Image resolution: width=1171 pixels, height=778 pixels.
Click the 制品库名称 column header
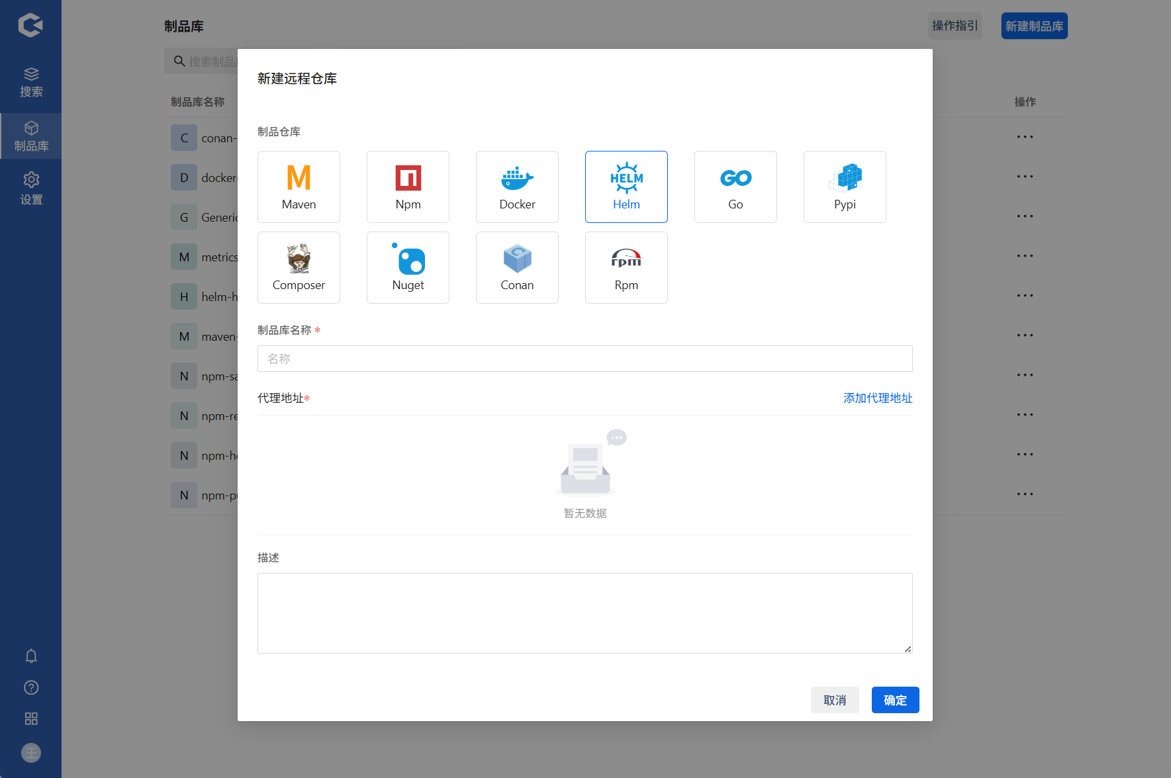197,102
